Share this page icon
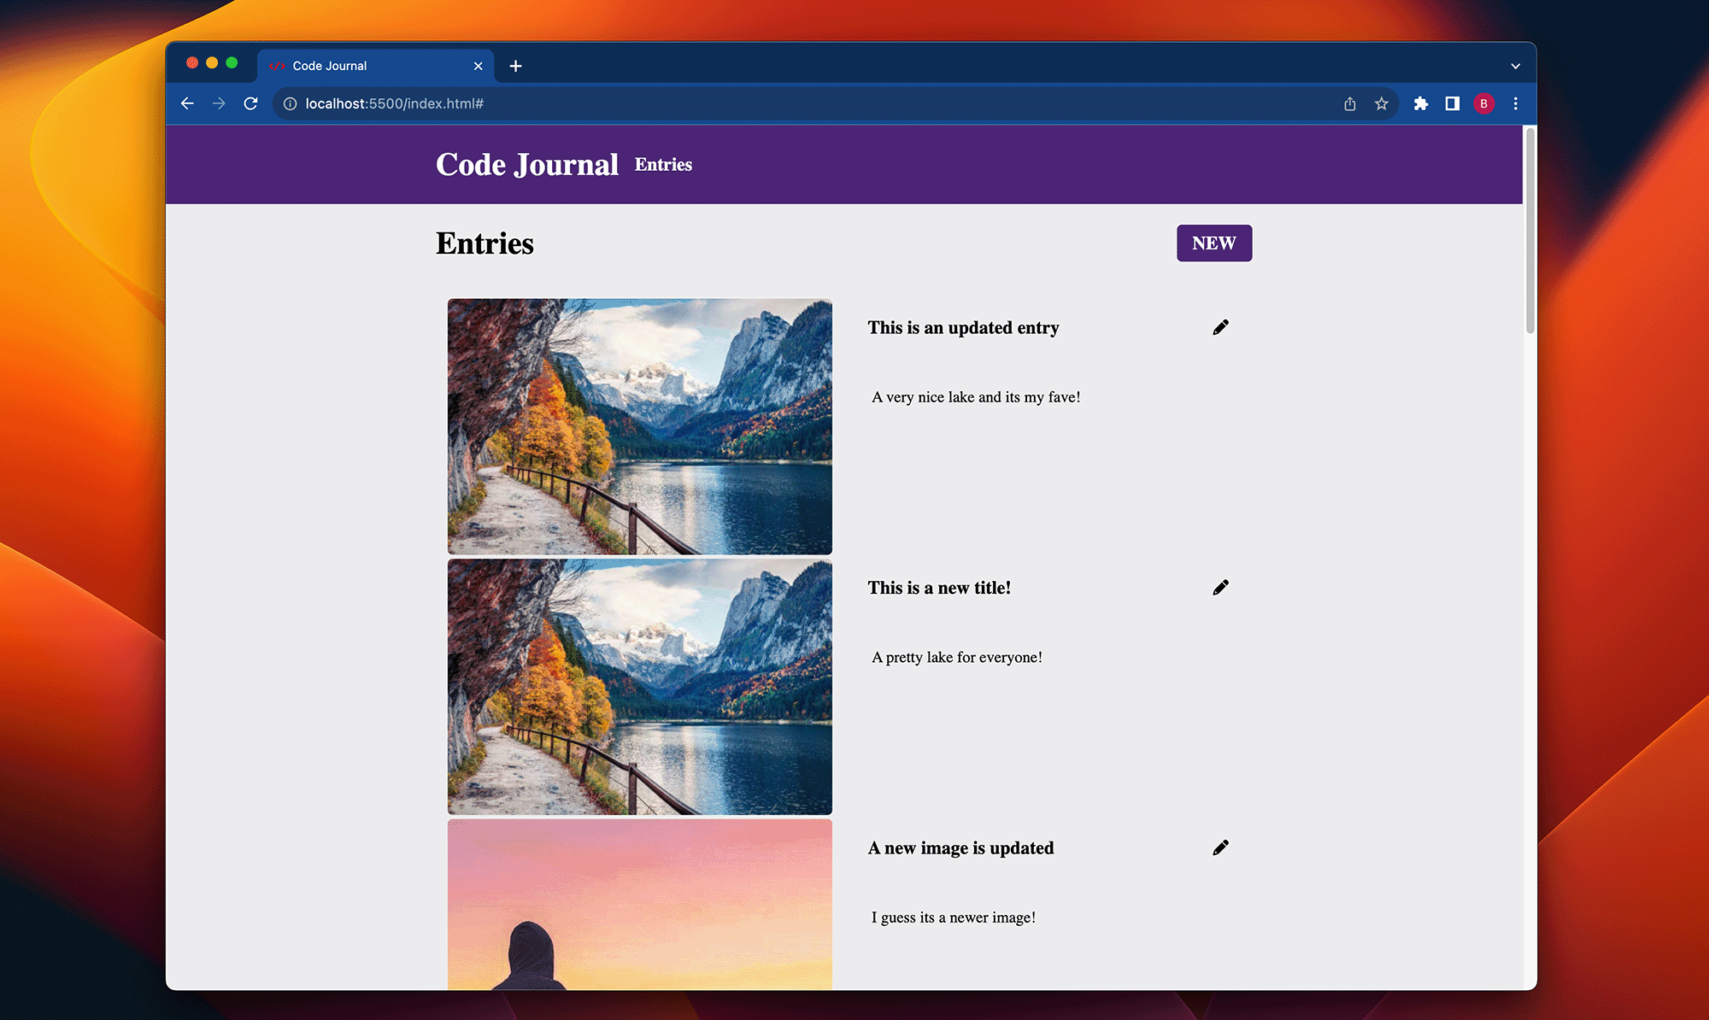 pos(1350,103)
